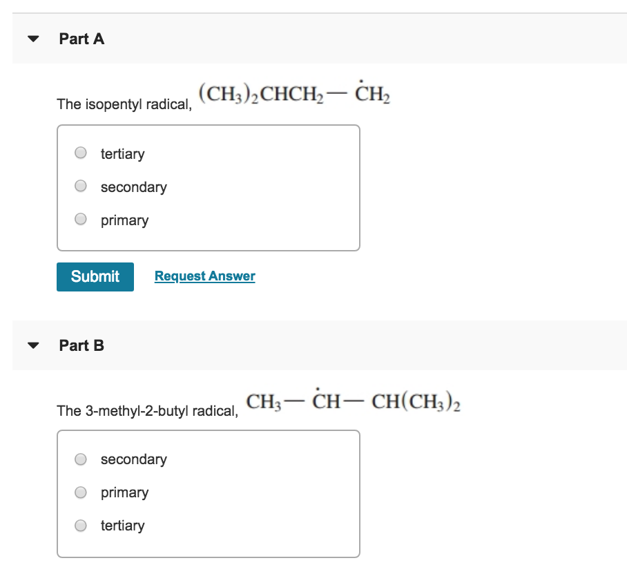Open Request Answer for Part A
The image size is (627, 565).
[204, 276]
